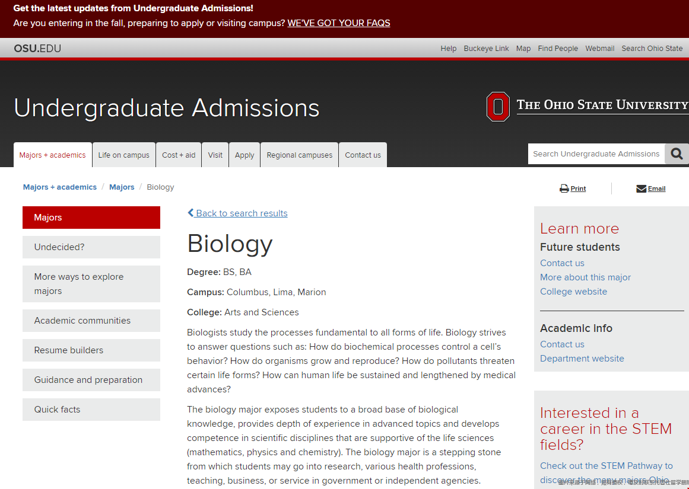Click the Search Undergraduate Admissions field
The image size is (689, 489).
coord(596,154)
